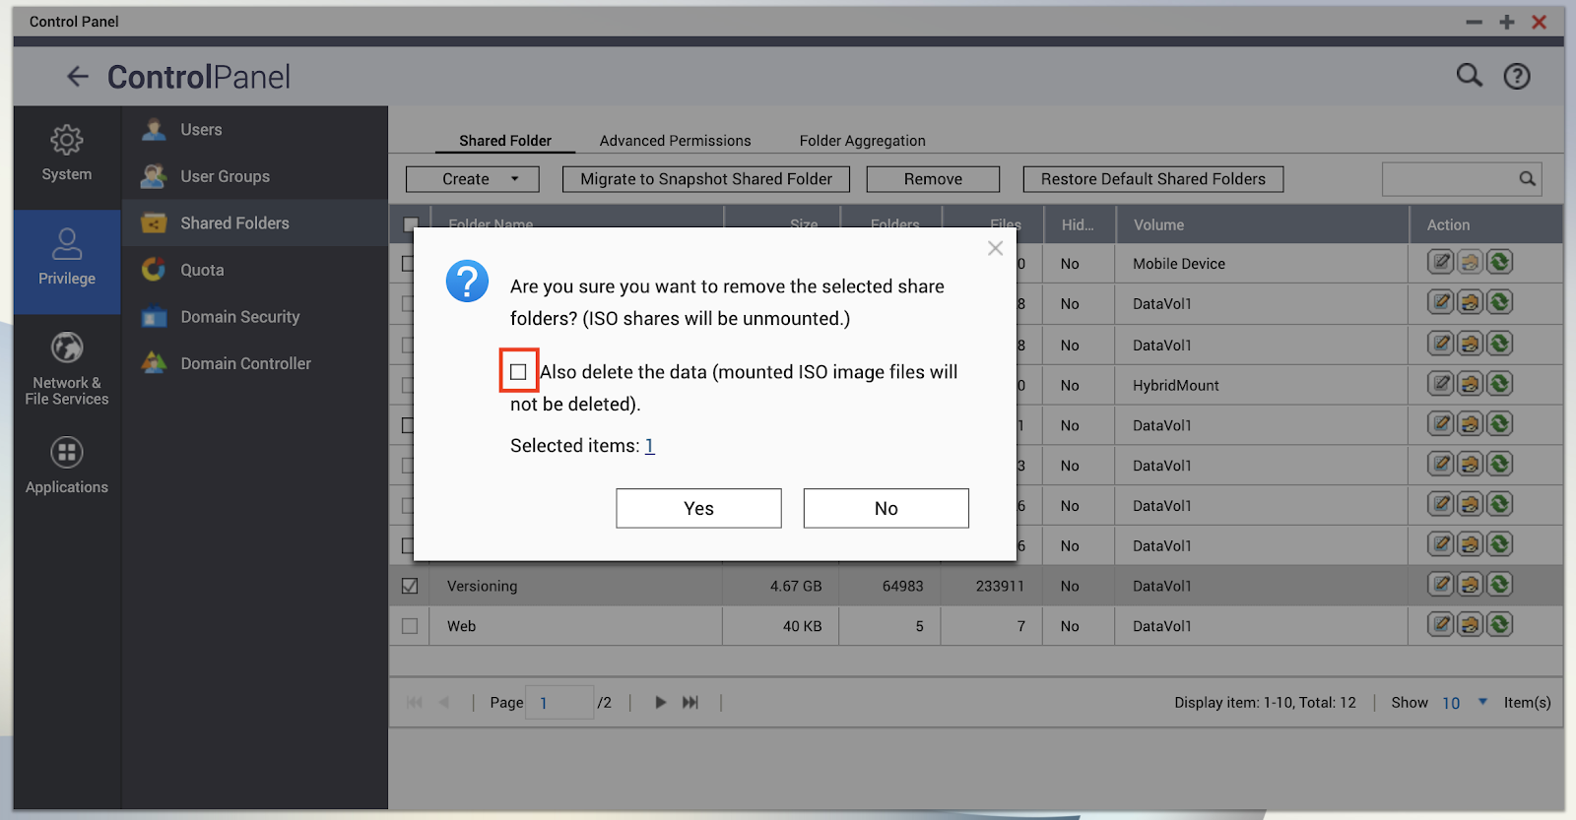Uncheck the Versioning folder checkbox

410,586
